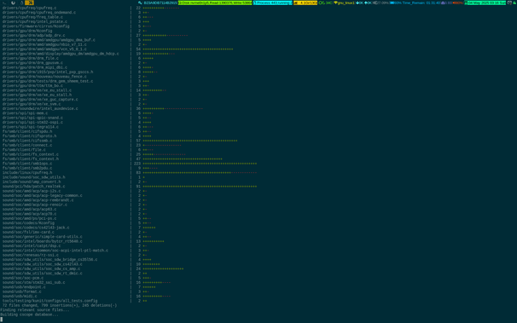Select the highlighted orange active workspace

29,3
